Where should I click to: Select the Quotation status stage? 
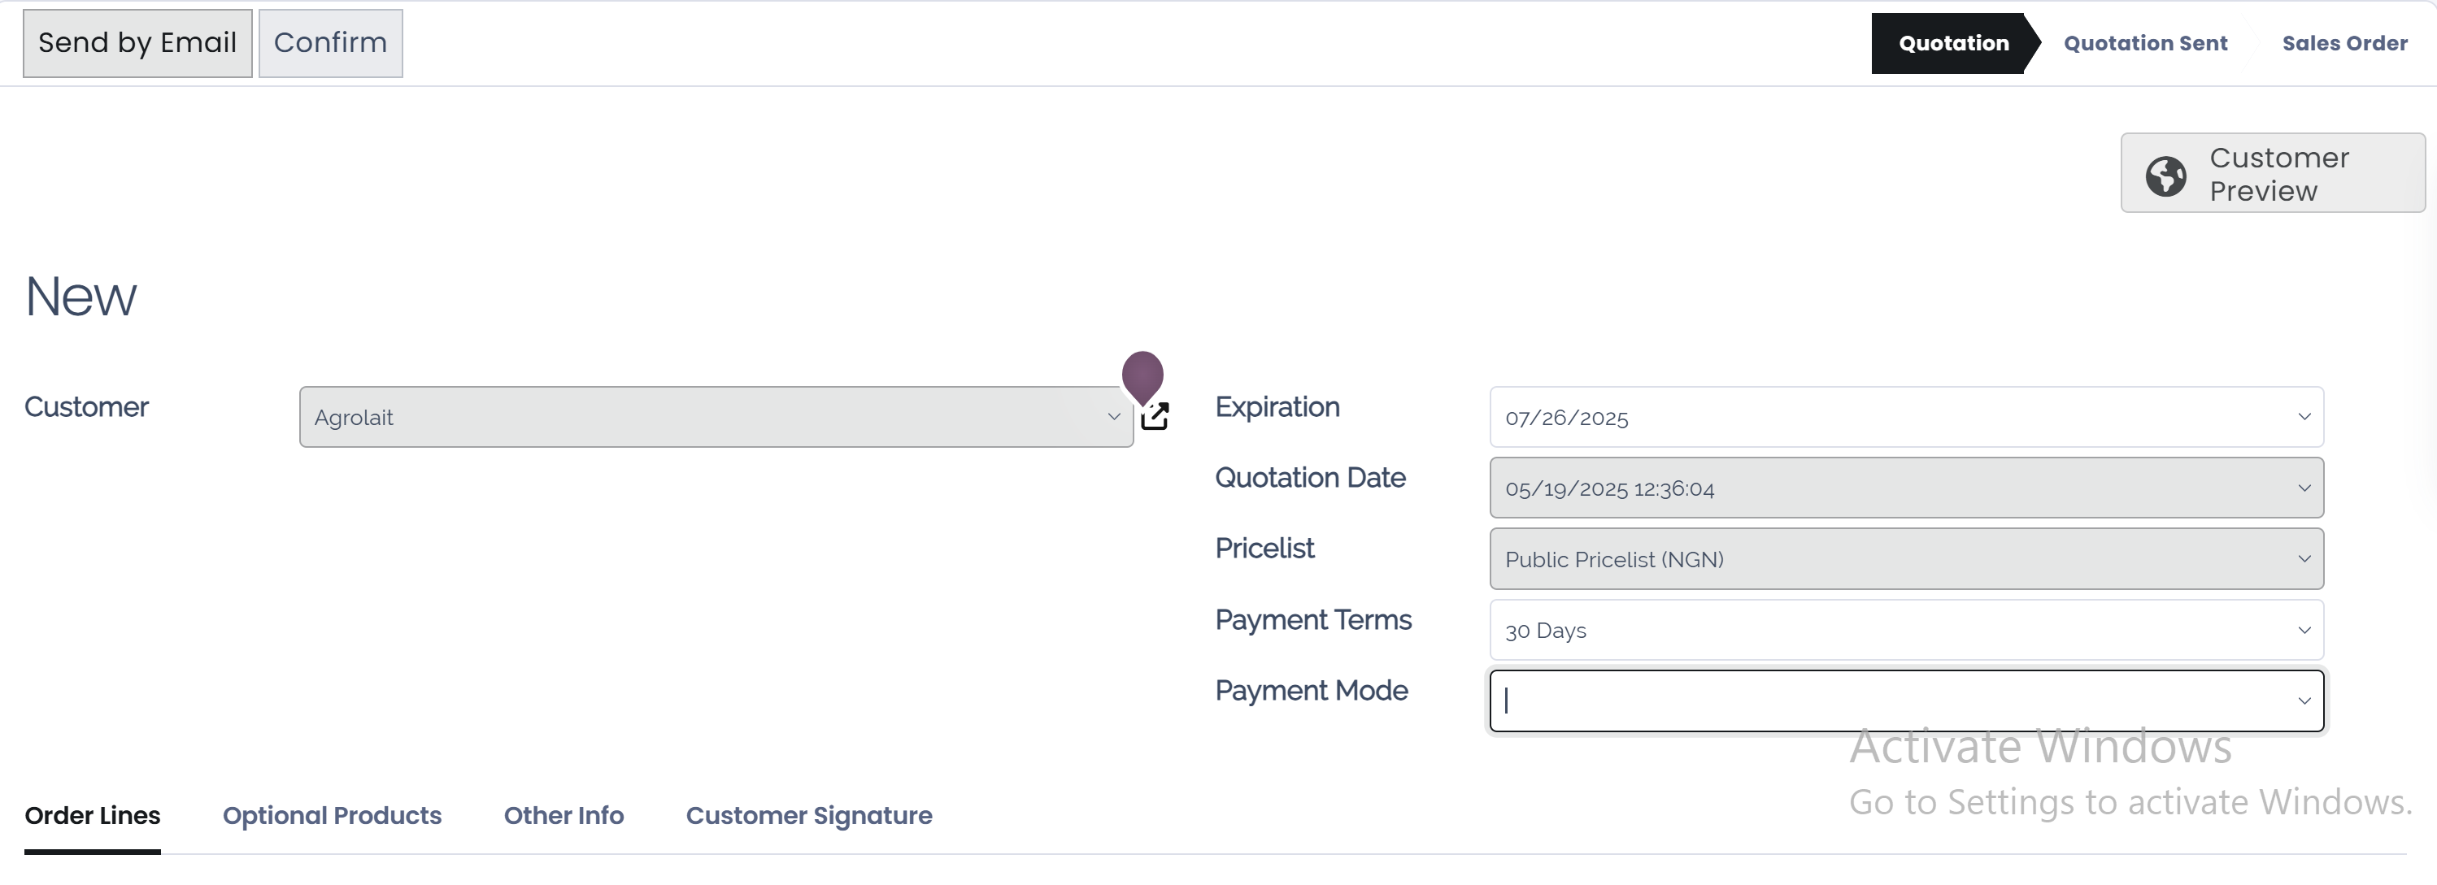tap(1952, 44)
